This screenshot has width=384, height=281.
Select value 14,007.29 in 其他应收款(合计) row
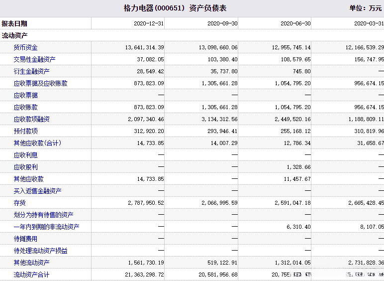[x=224, y=143]
